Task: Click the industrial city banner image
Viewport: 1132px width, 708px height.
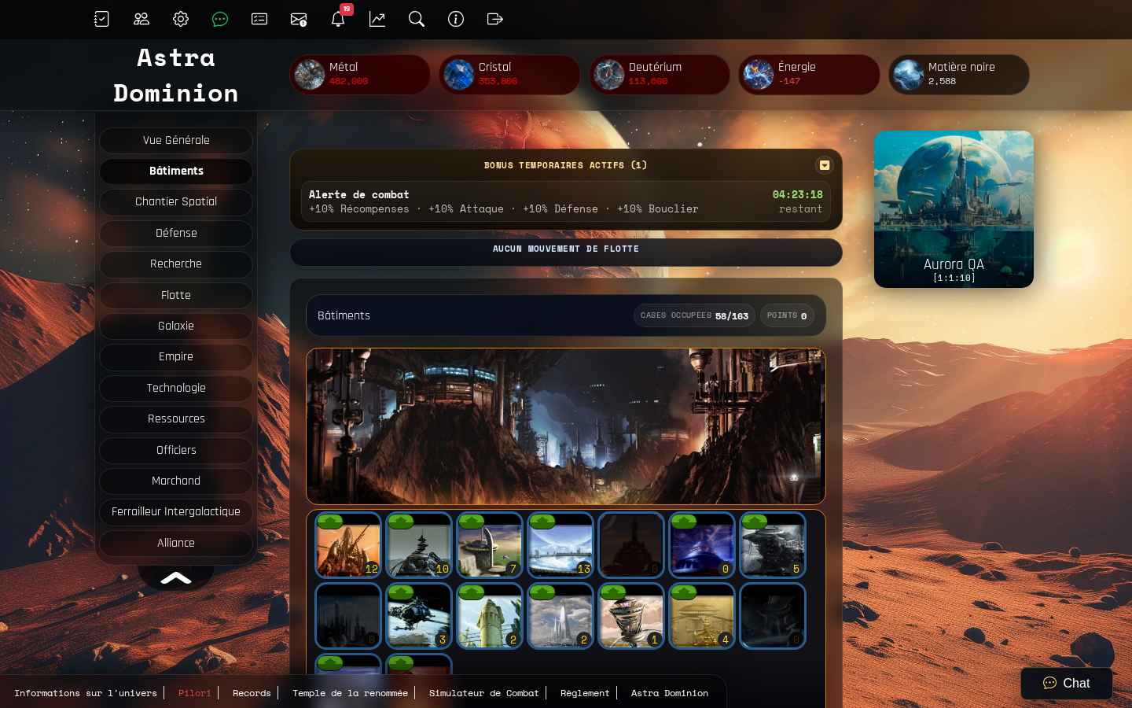Action: (566, 426)
